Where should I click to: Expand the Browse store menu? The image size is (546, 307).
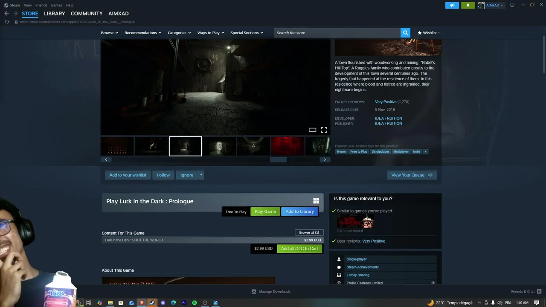pyautogui.click(x=110, y=33)
